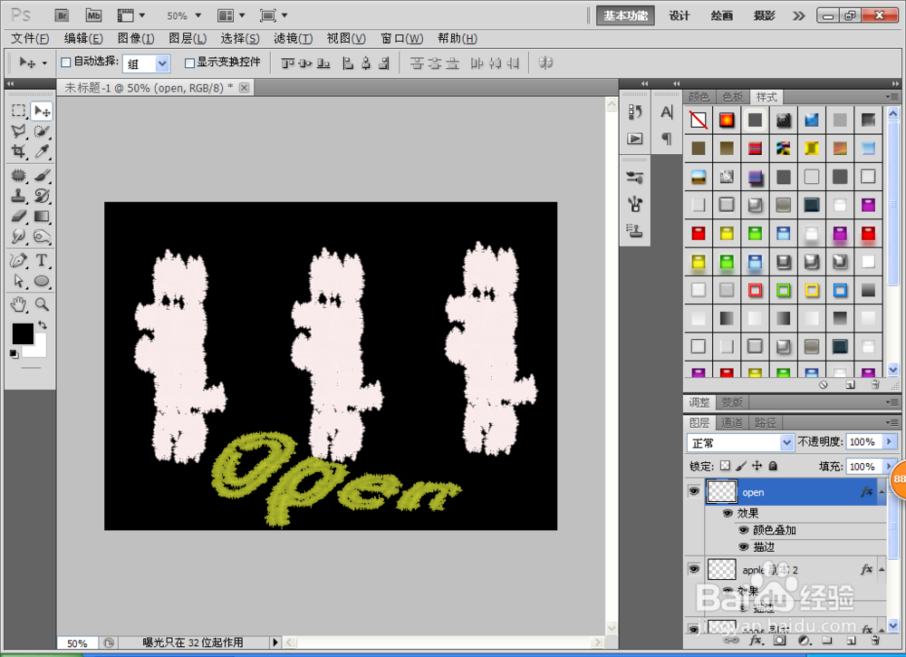This screenshot has width=906, height=657.
Task: Toggle lock transparent pixels
Action: pos(725,466)
